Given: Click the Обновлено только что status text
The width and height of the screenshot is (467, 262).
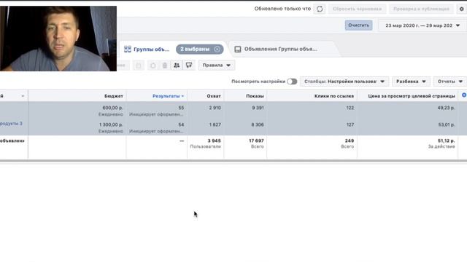Looking at the screenshot, I should (x=282, y=9).
